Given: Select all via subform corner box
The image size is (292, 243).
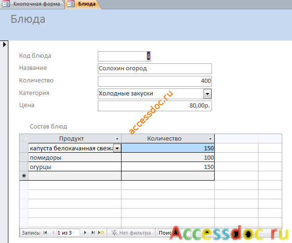Looking at the screenshot, I should (24, 139).
